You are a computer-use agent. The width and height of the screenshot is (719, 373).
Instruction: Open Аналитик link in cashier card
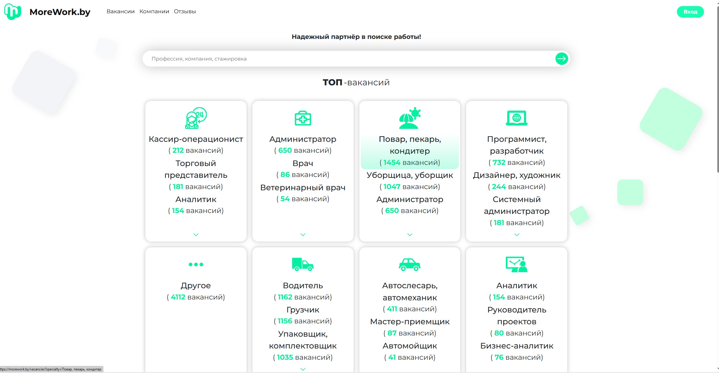point(196,199)
